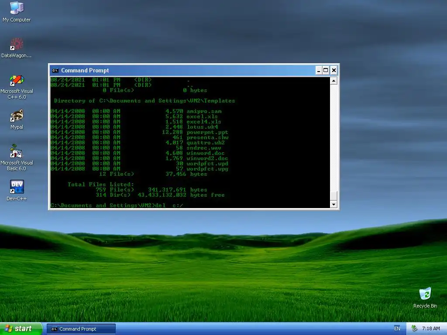The image size is (447, 335).
Task: Click the system tray safely remove hardware icon
Action: pyautogui.click(x=414, y=328)
